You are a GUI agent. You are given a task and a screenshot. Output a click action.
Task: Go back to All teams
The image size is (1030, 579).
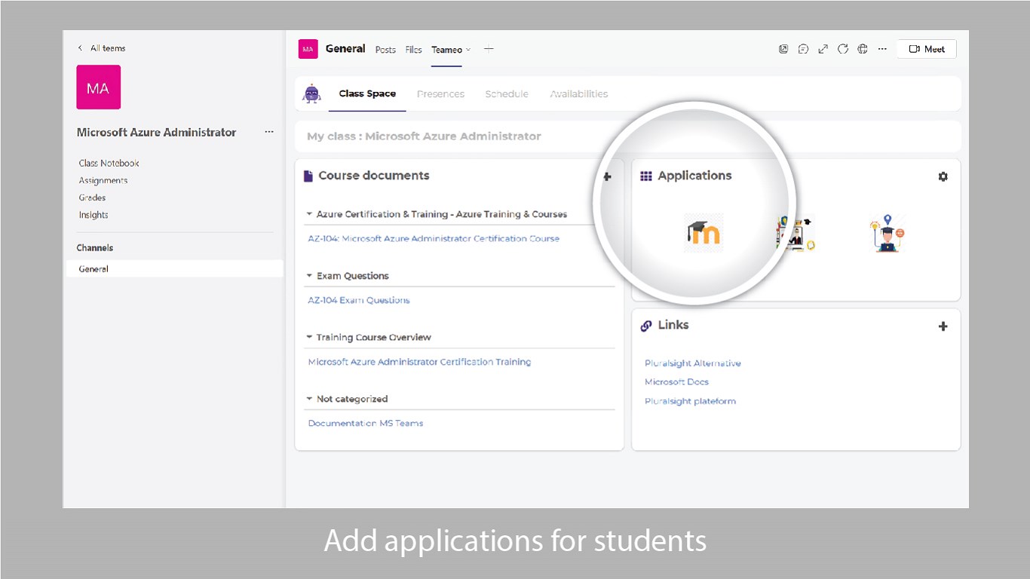click(x=102, y=48)
